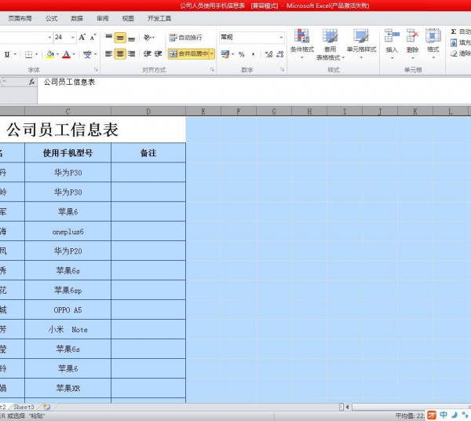Click the 使用手机型号 header cell

tap(68, 153)
